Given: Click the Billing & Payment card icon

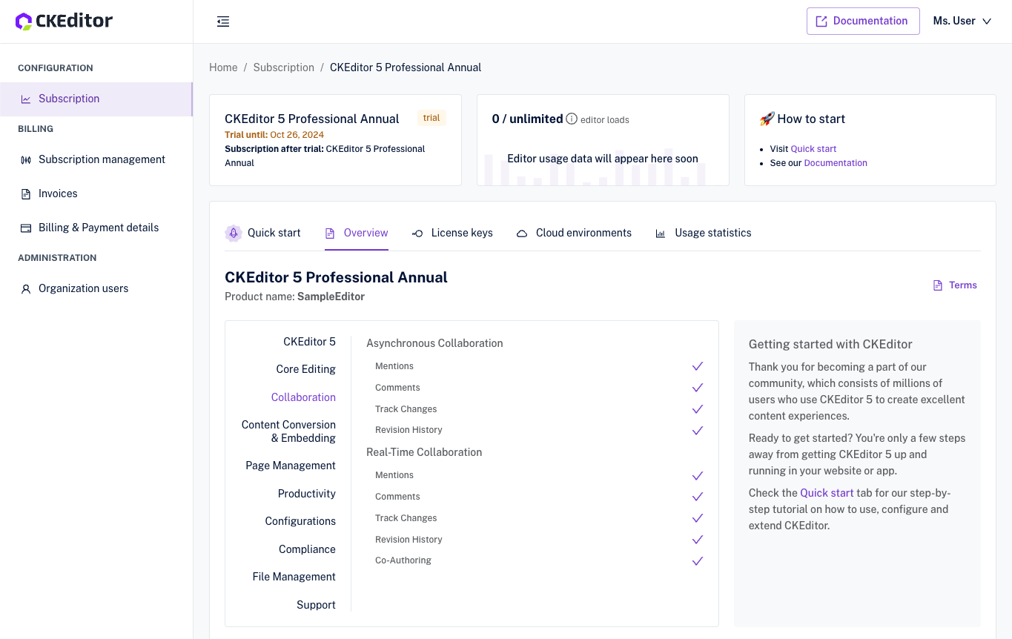Looking at the screenshot, I should pyautogui.click(x=26, y=228).
